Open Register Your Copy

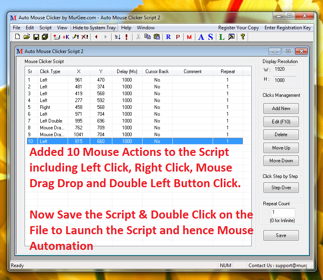point(238,27)
